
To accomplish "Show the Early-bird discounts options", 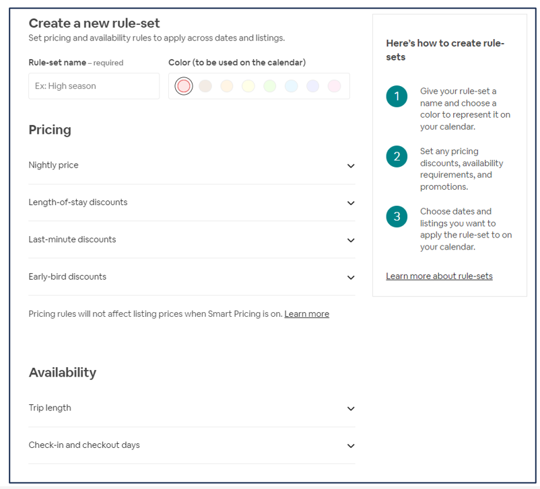I will (350, 277).
